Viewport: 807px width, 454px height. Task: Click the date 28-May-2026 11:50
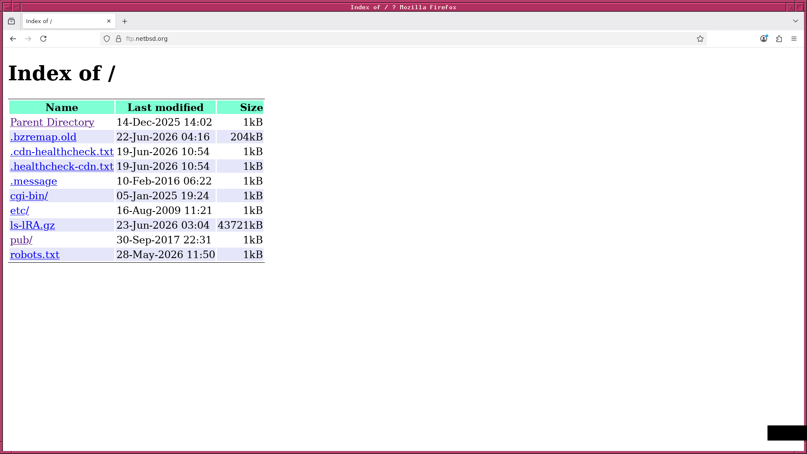[x=166, y=255]
